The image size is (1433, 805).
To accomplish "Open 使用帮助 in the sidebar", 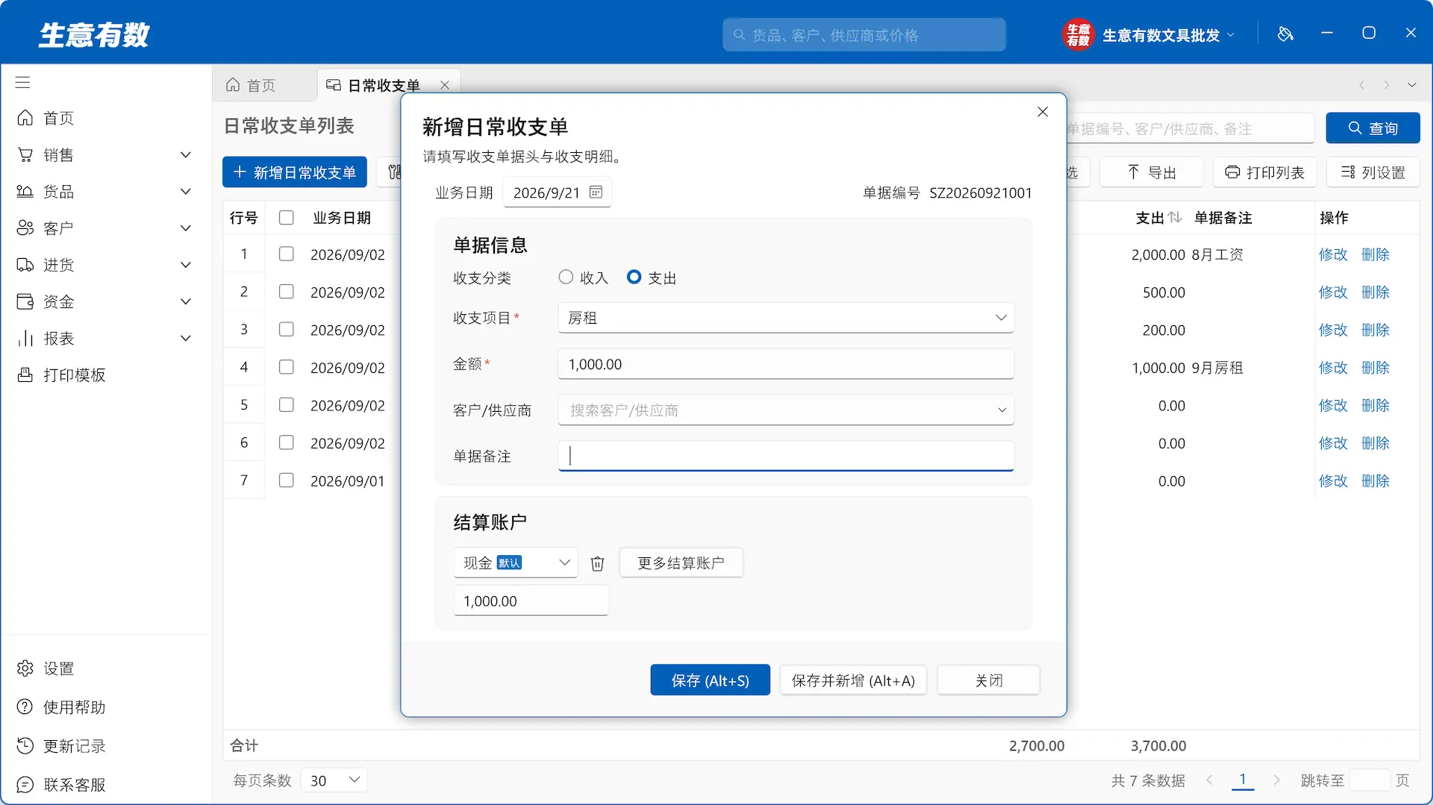I will click(x=61, y=707).
